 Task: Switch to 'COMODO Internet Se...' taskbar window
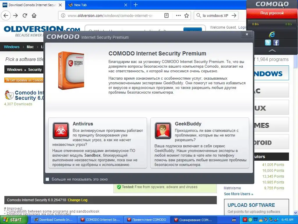click(x=100, y=220)
